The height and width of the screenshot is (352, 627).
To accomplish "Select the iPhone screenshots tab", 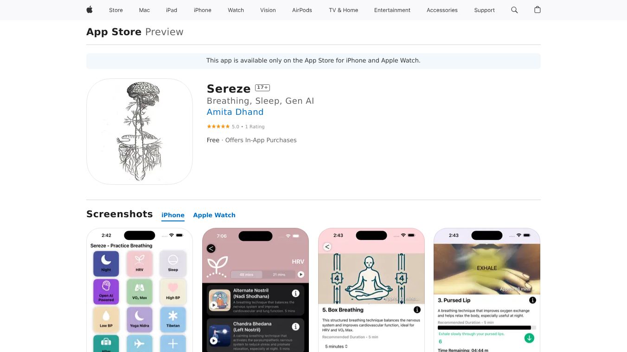I will pos(173,215).
